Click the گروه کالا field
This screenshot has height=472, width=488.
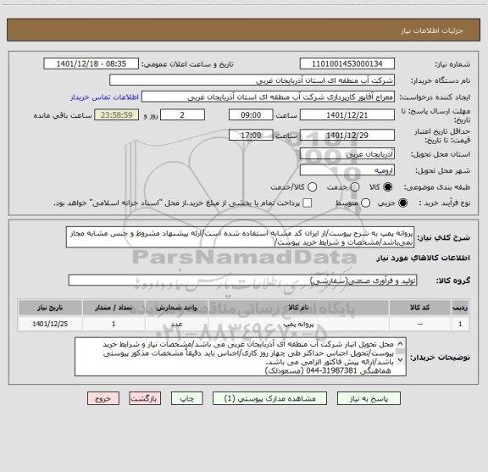tap(242, 280)
